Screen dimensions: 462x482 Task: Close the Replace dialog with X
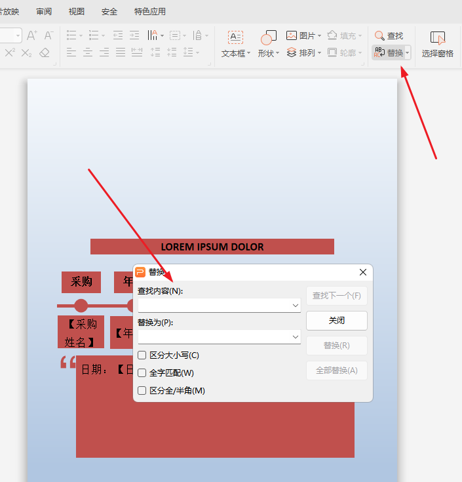click(x=363, y=272)
